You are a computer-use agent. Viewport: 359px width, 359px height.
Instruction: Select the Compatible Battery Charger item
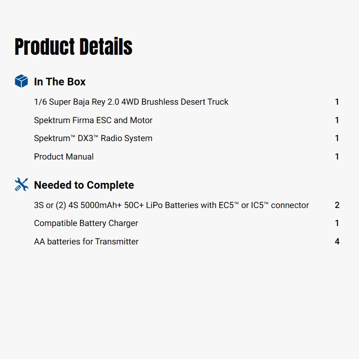[x=86, y=223]
